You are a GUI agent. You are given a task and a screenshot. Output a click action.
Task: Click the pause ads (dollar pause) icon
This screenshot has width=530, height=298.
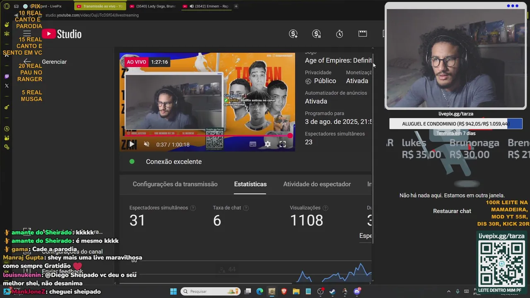[x=316, y=34]
